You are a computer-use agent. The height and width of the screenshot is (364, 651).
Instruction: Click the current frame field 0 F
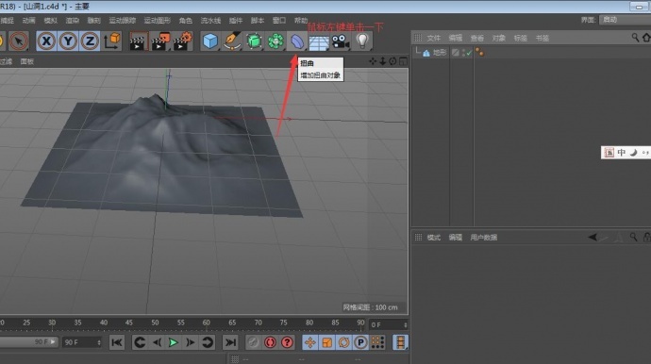coord(389,324)
